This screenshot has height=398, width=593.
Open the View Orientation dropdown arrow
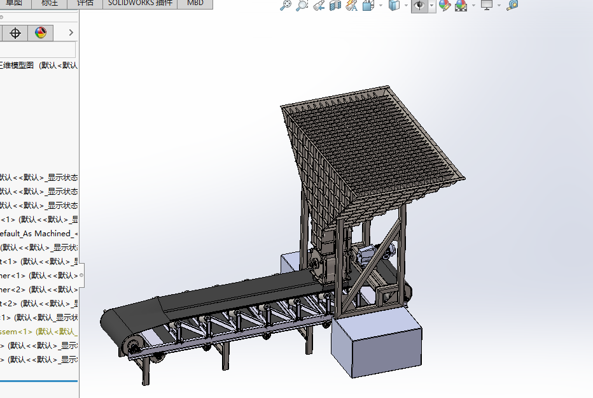click(x=380, y=6)
